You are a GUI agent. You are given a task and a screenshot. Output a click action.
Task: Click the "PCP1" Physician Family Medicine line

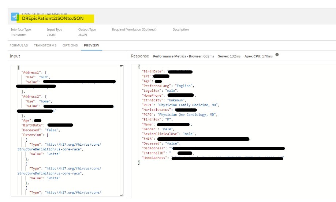point(181,105)
